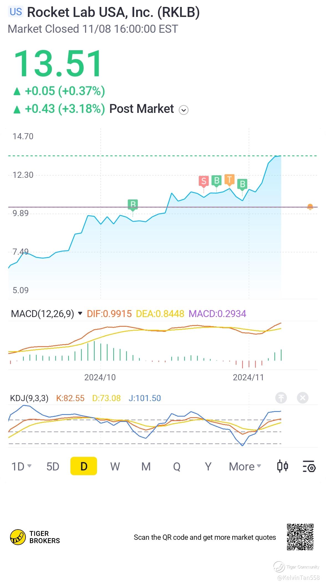Open the chart indicator settings icon
The image size is (326, 585).
309,466
